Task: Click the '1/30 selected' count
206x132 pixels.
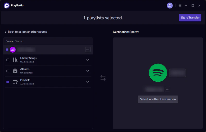Action: point(27,84)
